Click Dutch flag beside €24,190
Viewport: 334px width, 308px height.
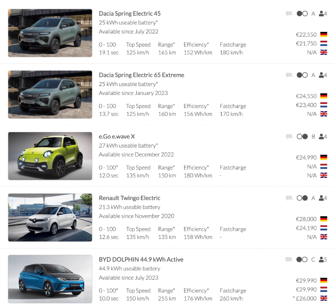click(324, 228)
